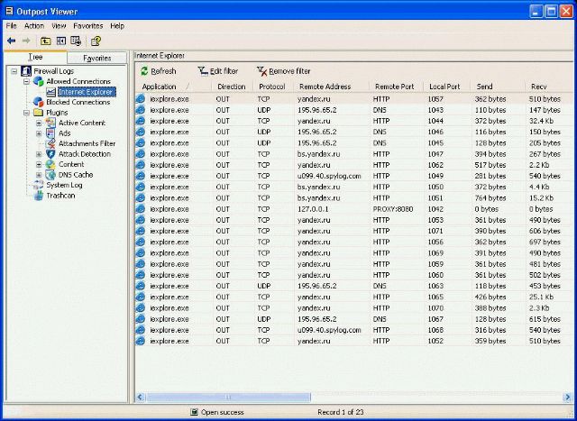Click the green Refresh icon

[x=144, y=71]
